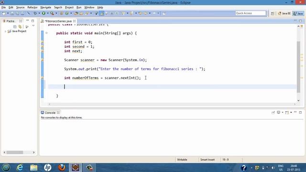Click the Display Selected Console icon
Viewport: 306px width, 172px height.
(x=278, y=113)
